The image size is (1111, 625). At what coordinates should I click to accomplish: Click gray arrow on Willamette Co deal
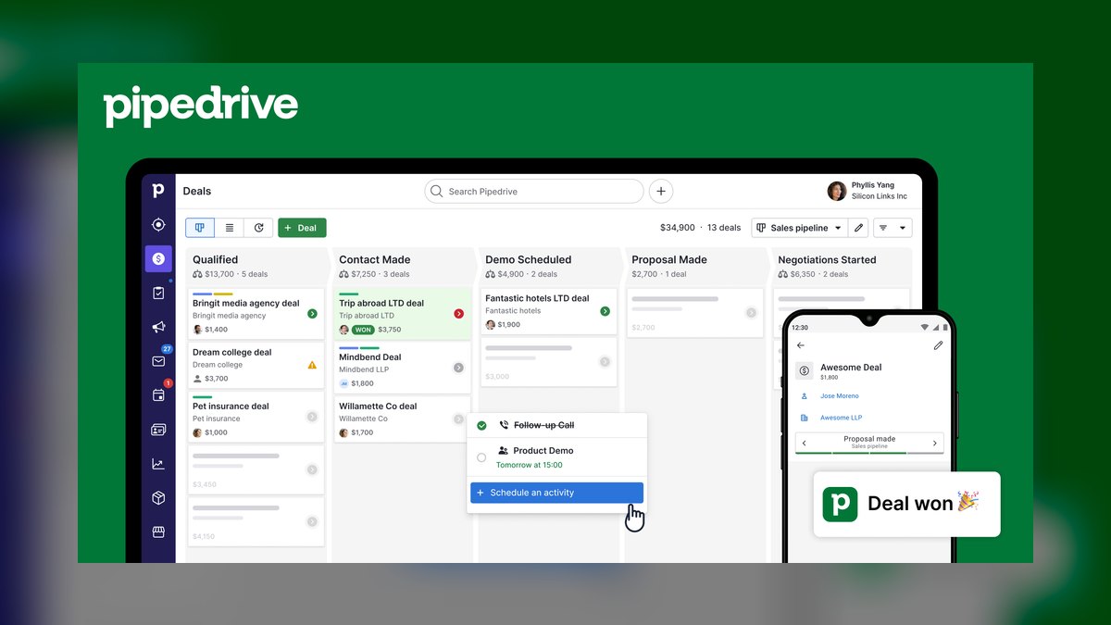459,419
